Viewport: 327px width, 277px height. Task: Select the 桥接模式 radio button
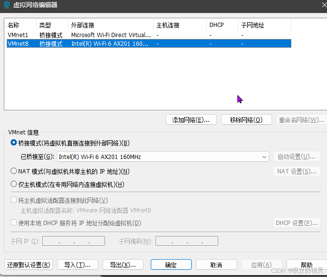click(13, 143)
